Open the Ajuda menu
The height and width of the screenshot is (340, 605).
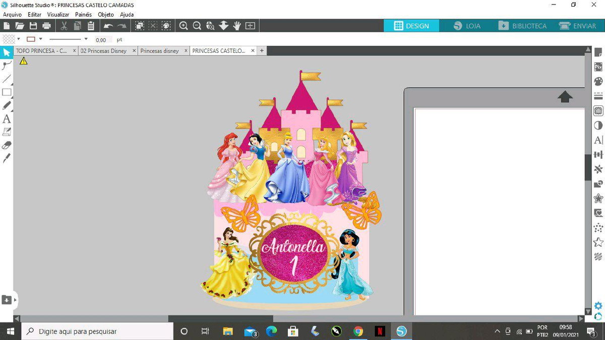pos(127,15)
